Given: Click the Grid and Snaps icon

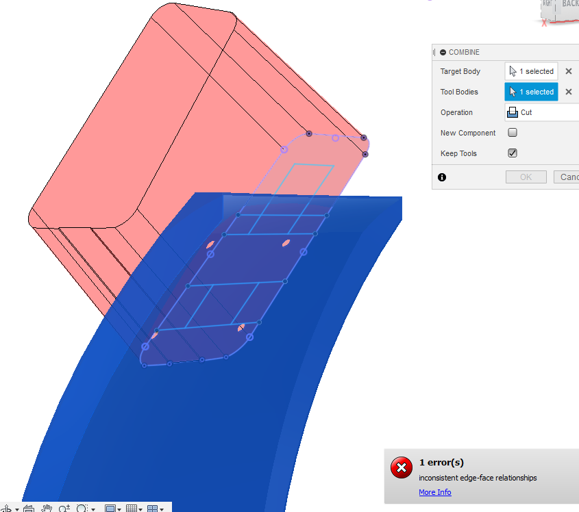Looking at the screenshot, I should [132, 507].
